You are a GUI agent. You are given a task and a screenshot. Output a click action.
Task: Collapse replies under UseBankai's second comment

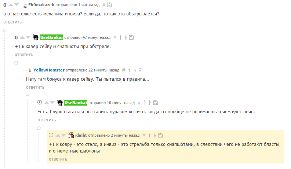[x=39, y=128]
